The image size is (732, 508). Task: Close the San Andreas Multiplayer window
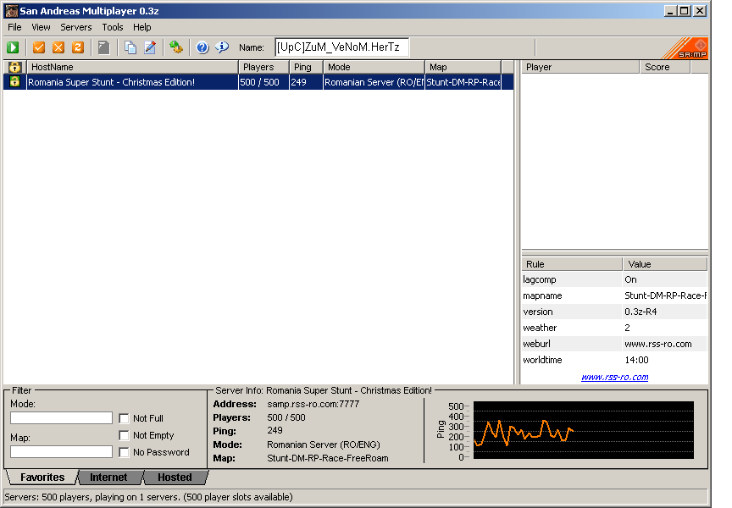pos(701,11)
